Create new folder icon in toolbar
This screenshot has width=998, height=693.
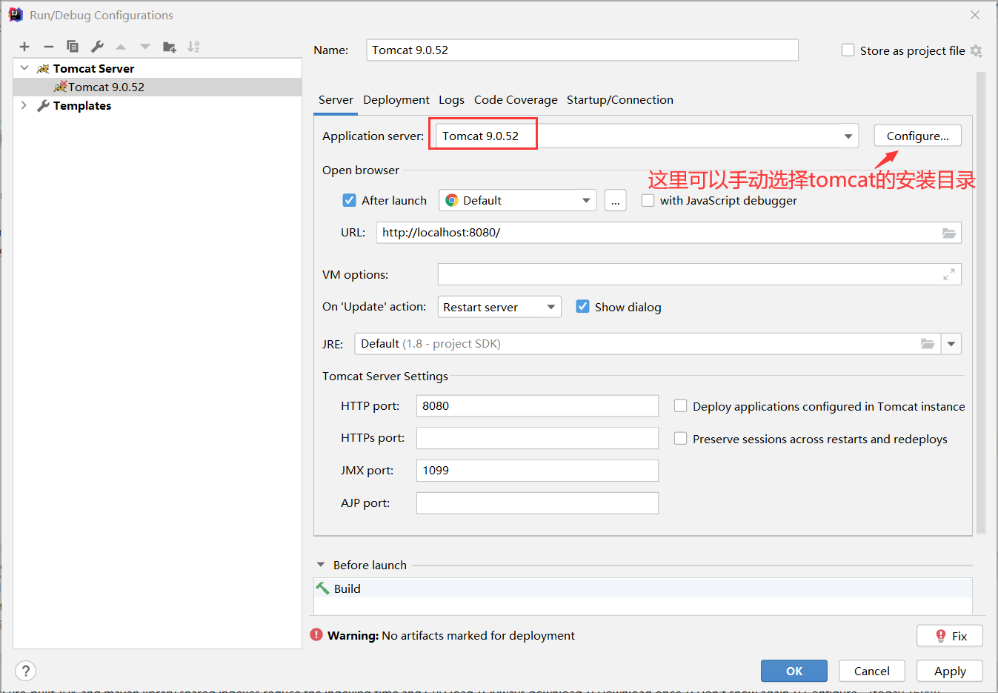[x=170, y=47]
